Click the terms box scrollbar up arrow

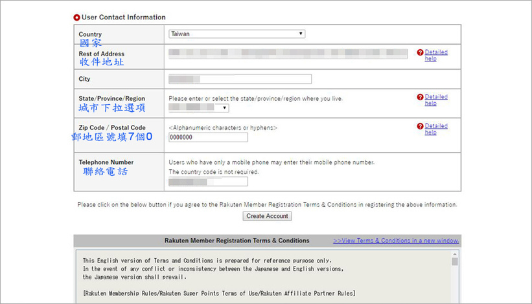click(455, 255)
